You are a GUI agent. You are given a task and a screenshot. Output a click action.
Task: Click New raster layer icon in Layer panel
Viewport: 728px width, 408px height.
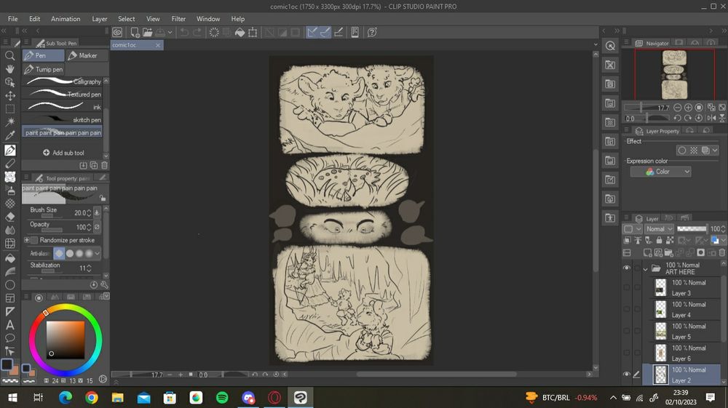point(647,252)
